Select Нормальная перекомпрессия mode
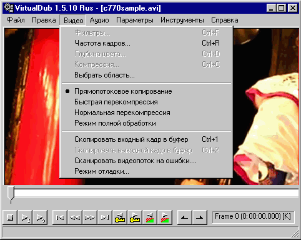This screenshot has height=240, width=301. pyautogui.click(x=146, y=112)
